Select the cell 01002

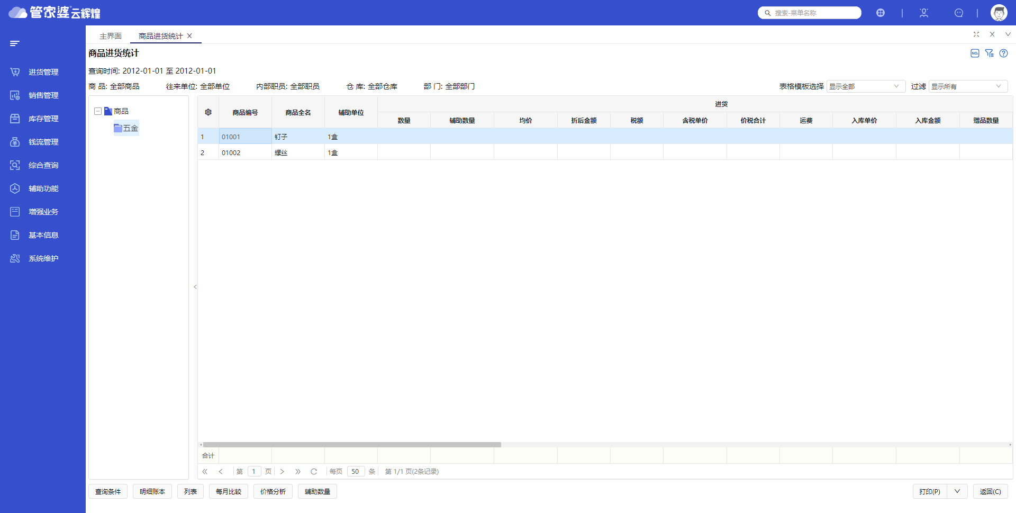pyautogui.click(x=245, y=152)
